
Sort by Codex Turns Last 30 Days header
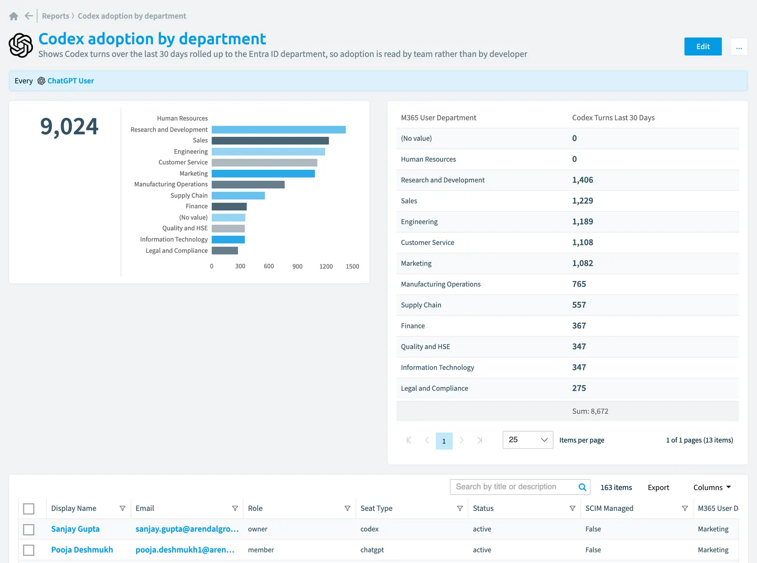pyautogui.click(x=613, y=118)
